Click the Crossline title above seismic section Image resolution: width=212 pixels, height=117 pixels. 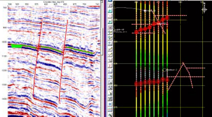53,2
